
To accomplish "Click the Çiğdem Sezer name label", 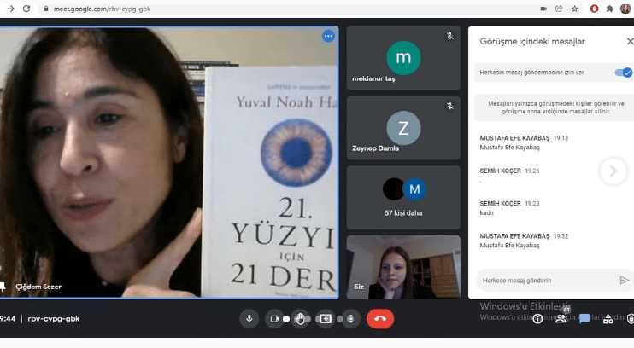I will [38, 287].
